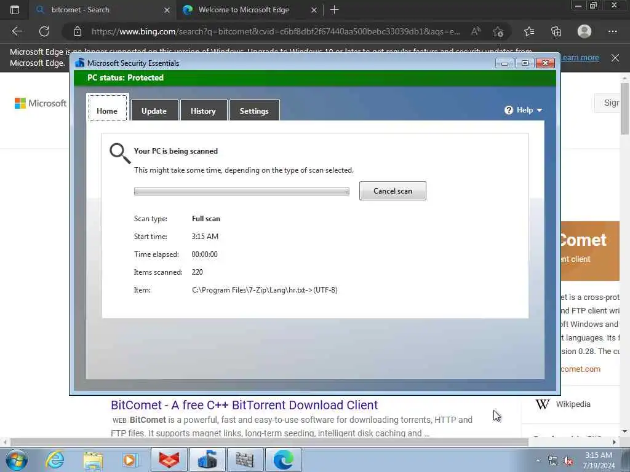Open the Settings tab in Security Essentials
The width and height of the screenshot is (630, 472).
click(254, 111)
